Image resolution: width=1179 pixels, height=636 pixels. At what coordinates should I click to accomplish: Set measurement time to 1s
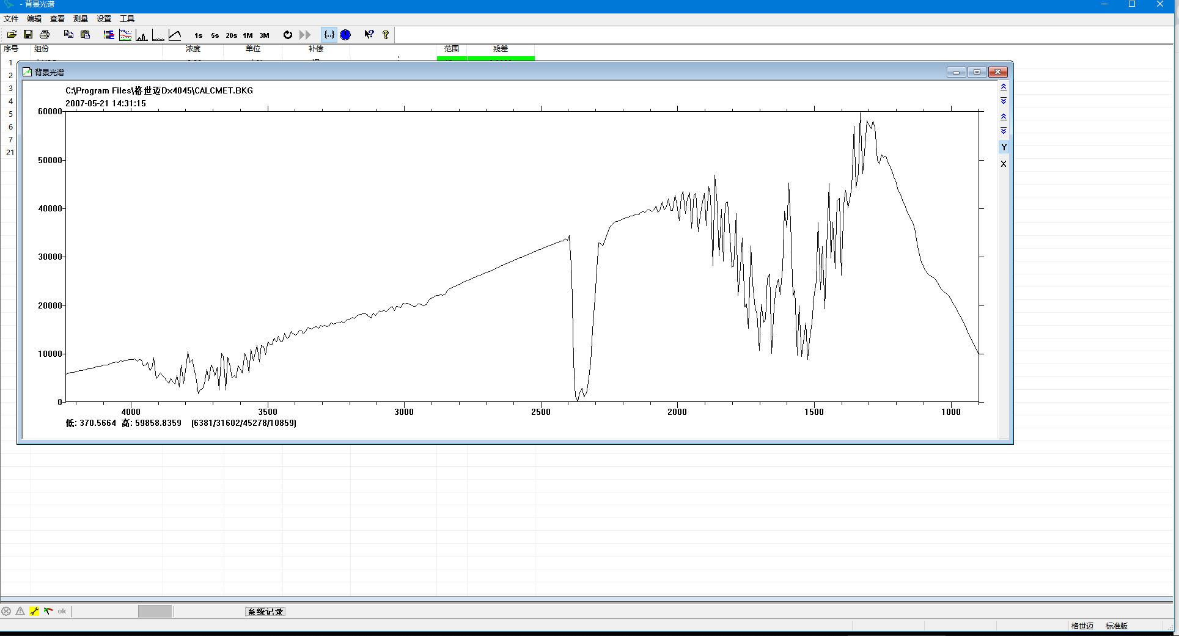coord(199,35)
